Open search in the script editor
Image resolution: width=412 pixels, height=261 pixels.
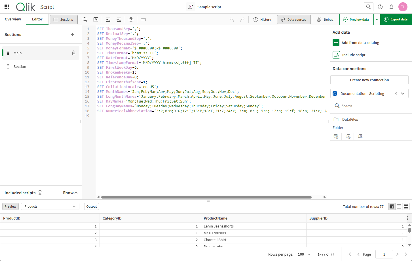click(x=85, y=19)
